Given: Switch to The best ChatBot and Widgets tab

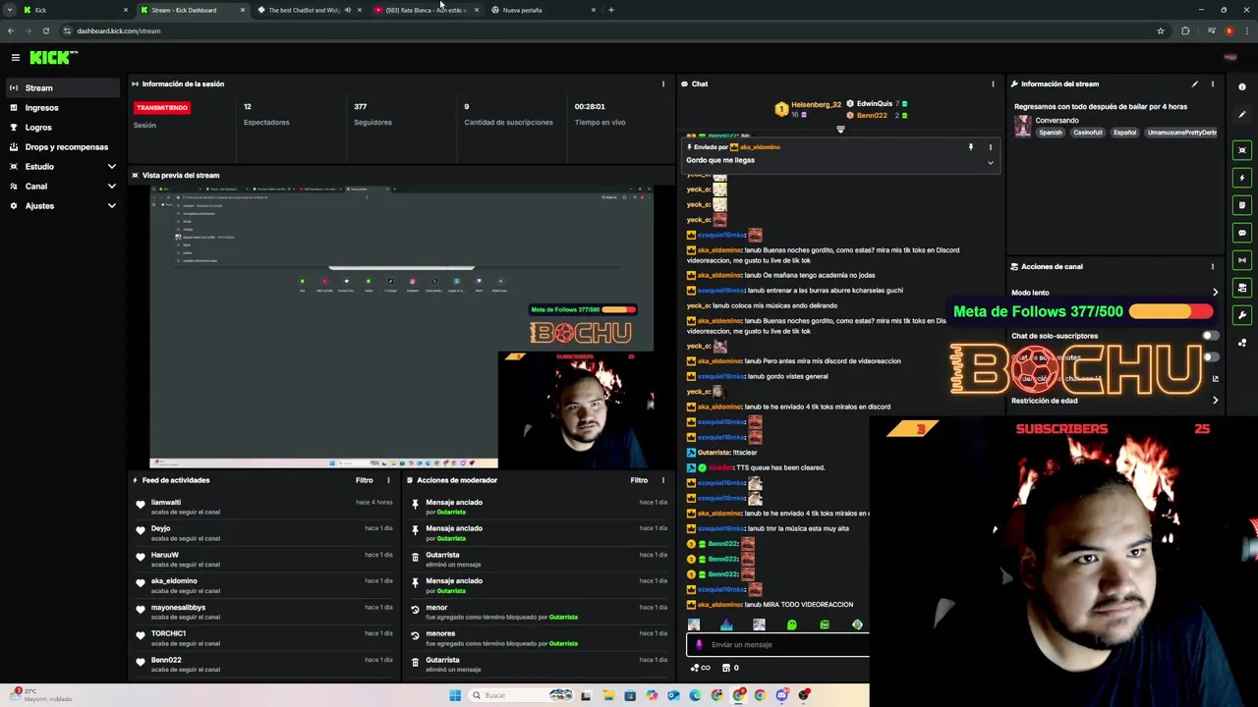Looking at the screenshot, I should pyautogui.click(x=308, y=10).
